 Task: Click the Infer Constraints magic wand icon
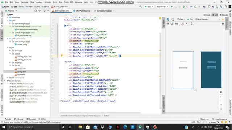(187, 23)
